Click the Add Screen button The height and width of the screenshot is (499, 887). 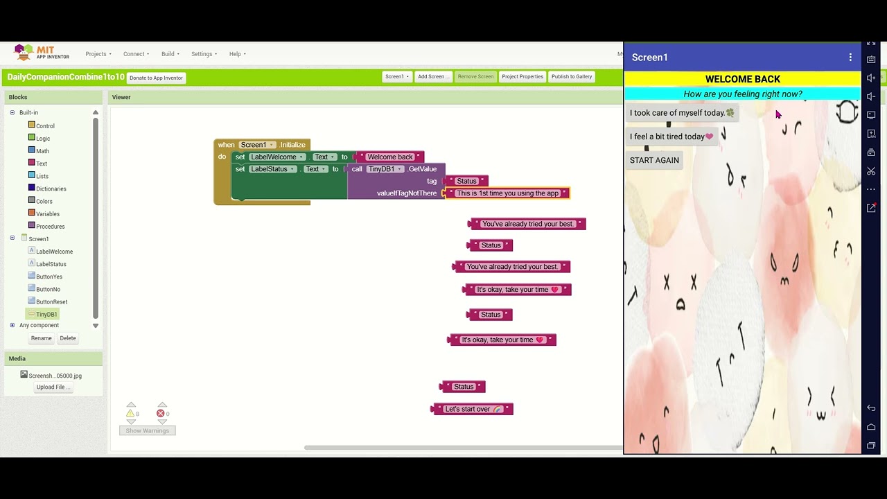click(x=433, y=77)
